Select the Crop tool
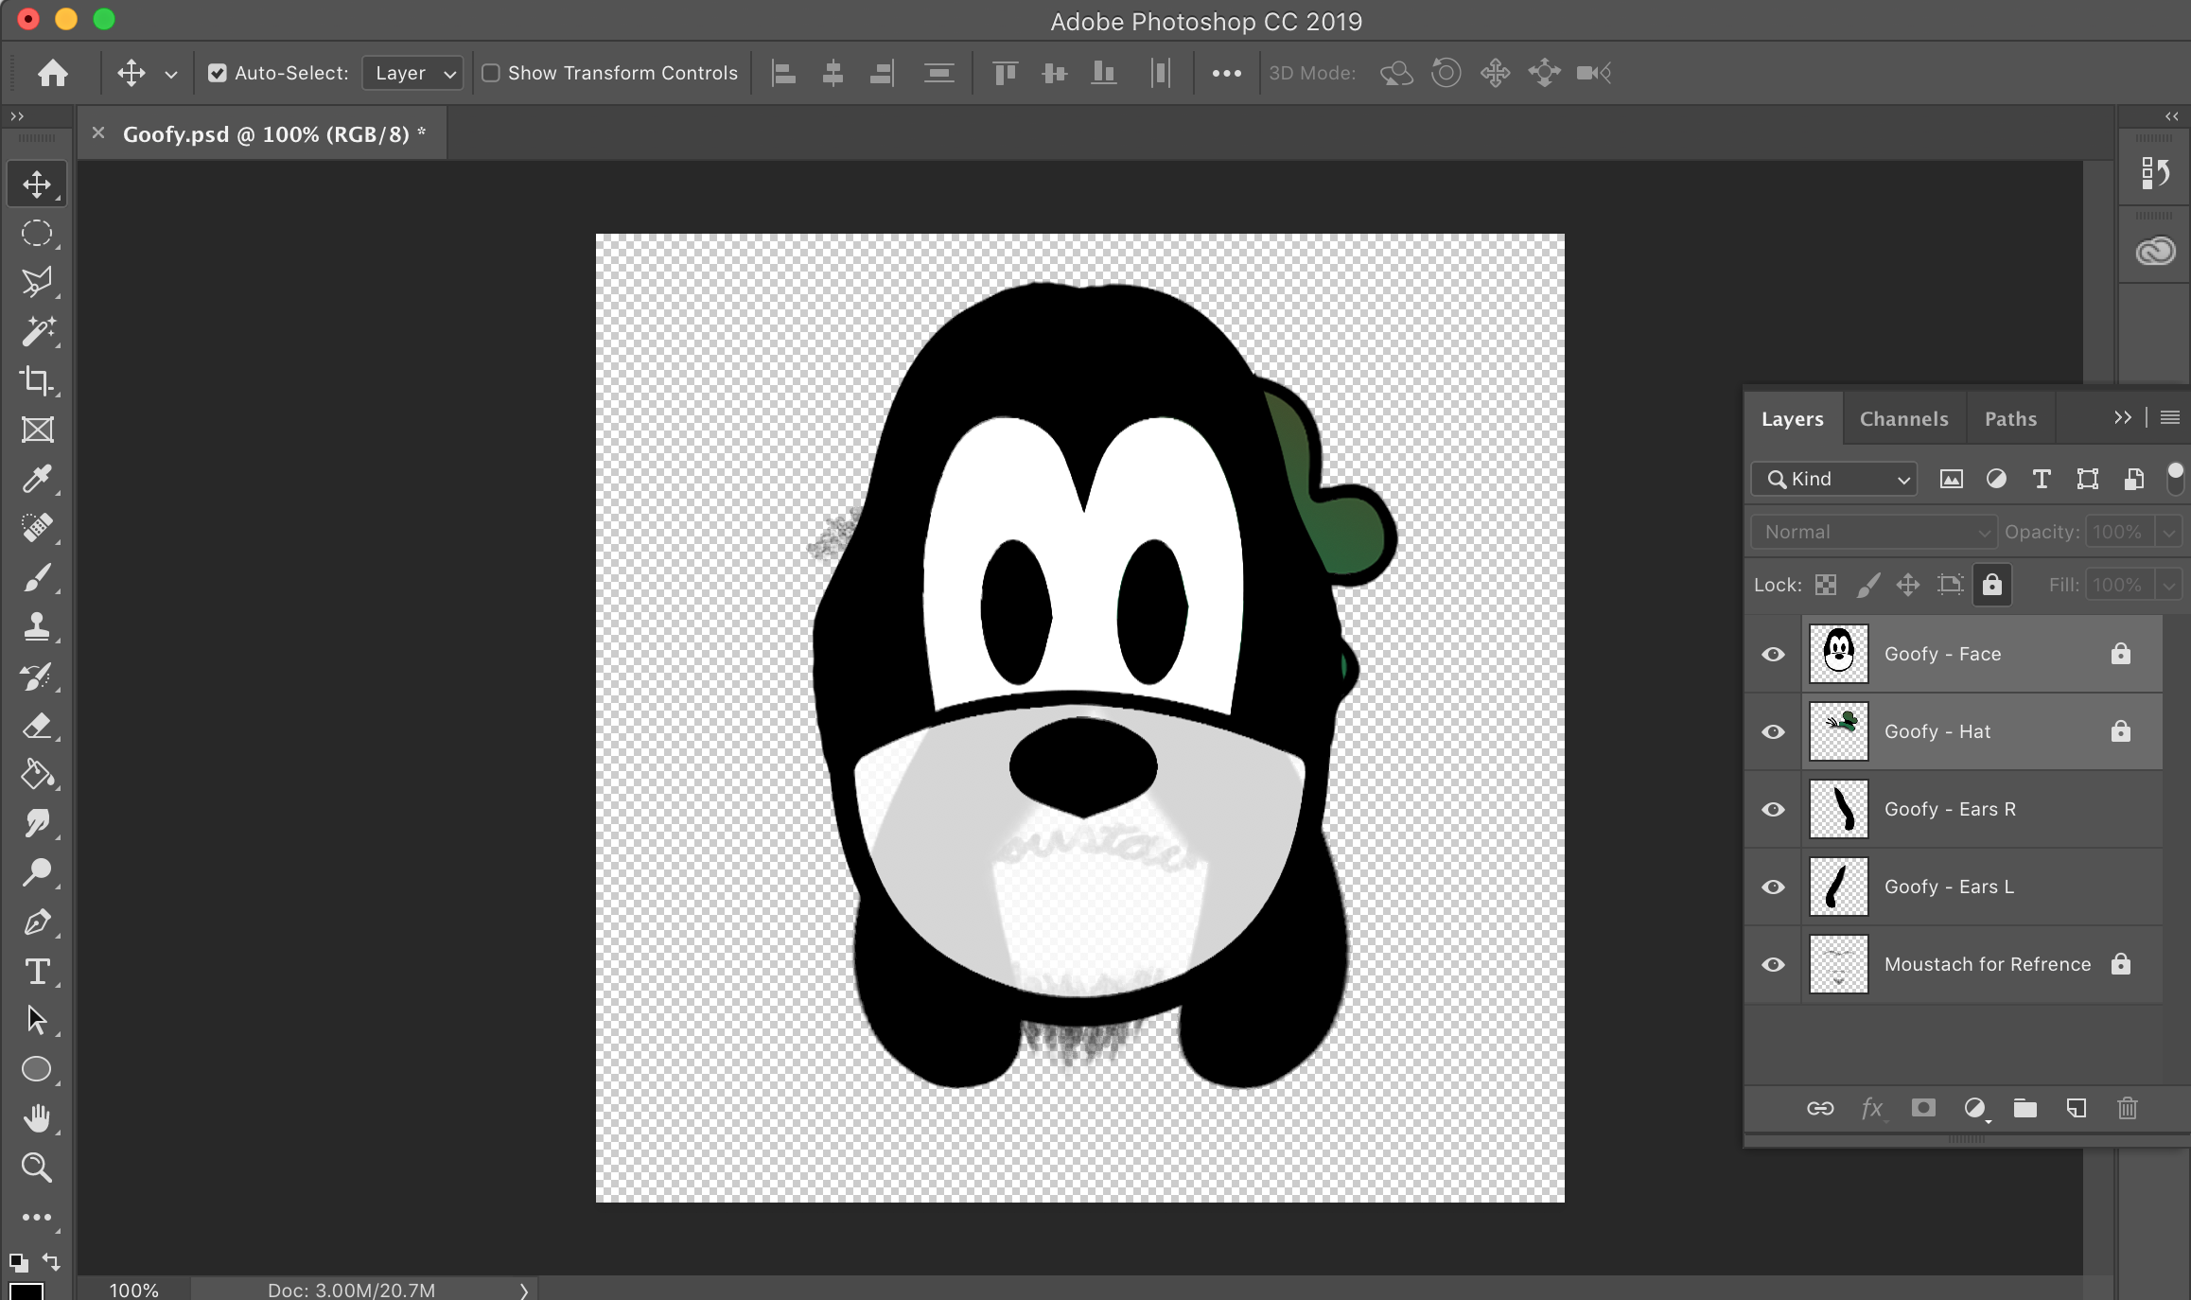2191x1300 pixels. point(37,380)
